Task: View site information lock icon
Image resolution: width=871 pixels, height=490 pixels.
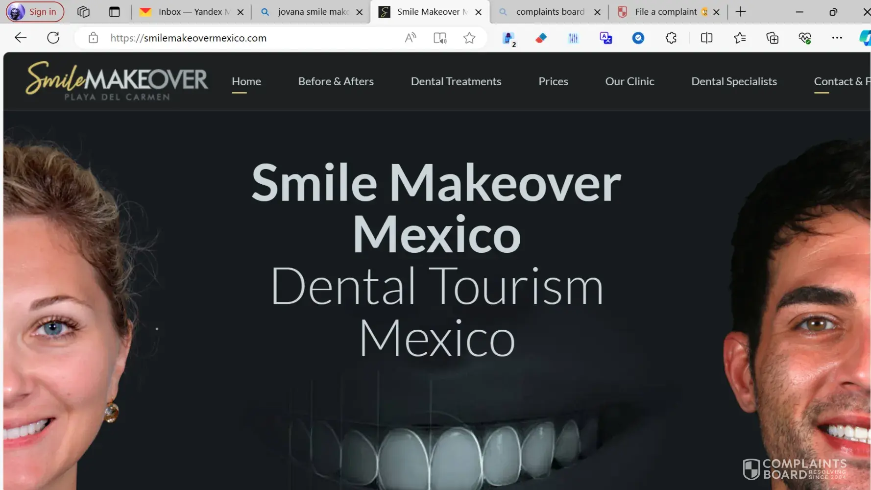Action: click(x=93, y=38)
